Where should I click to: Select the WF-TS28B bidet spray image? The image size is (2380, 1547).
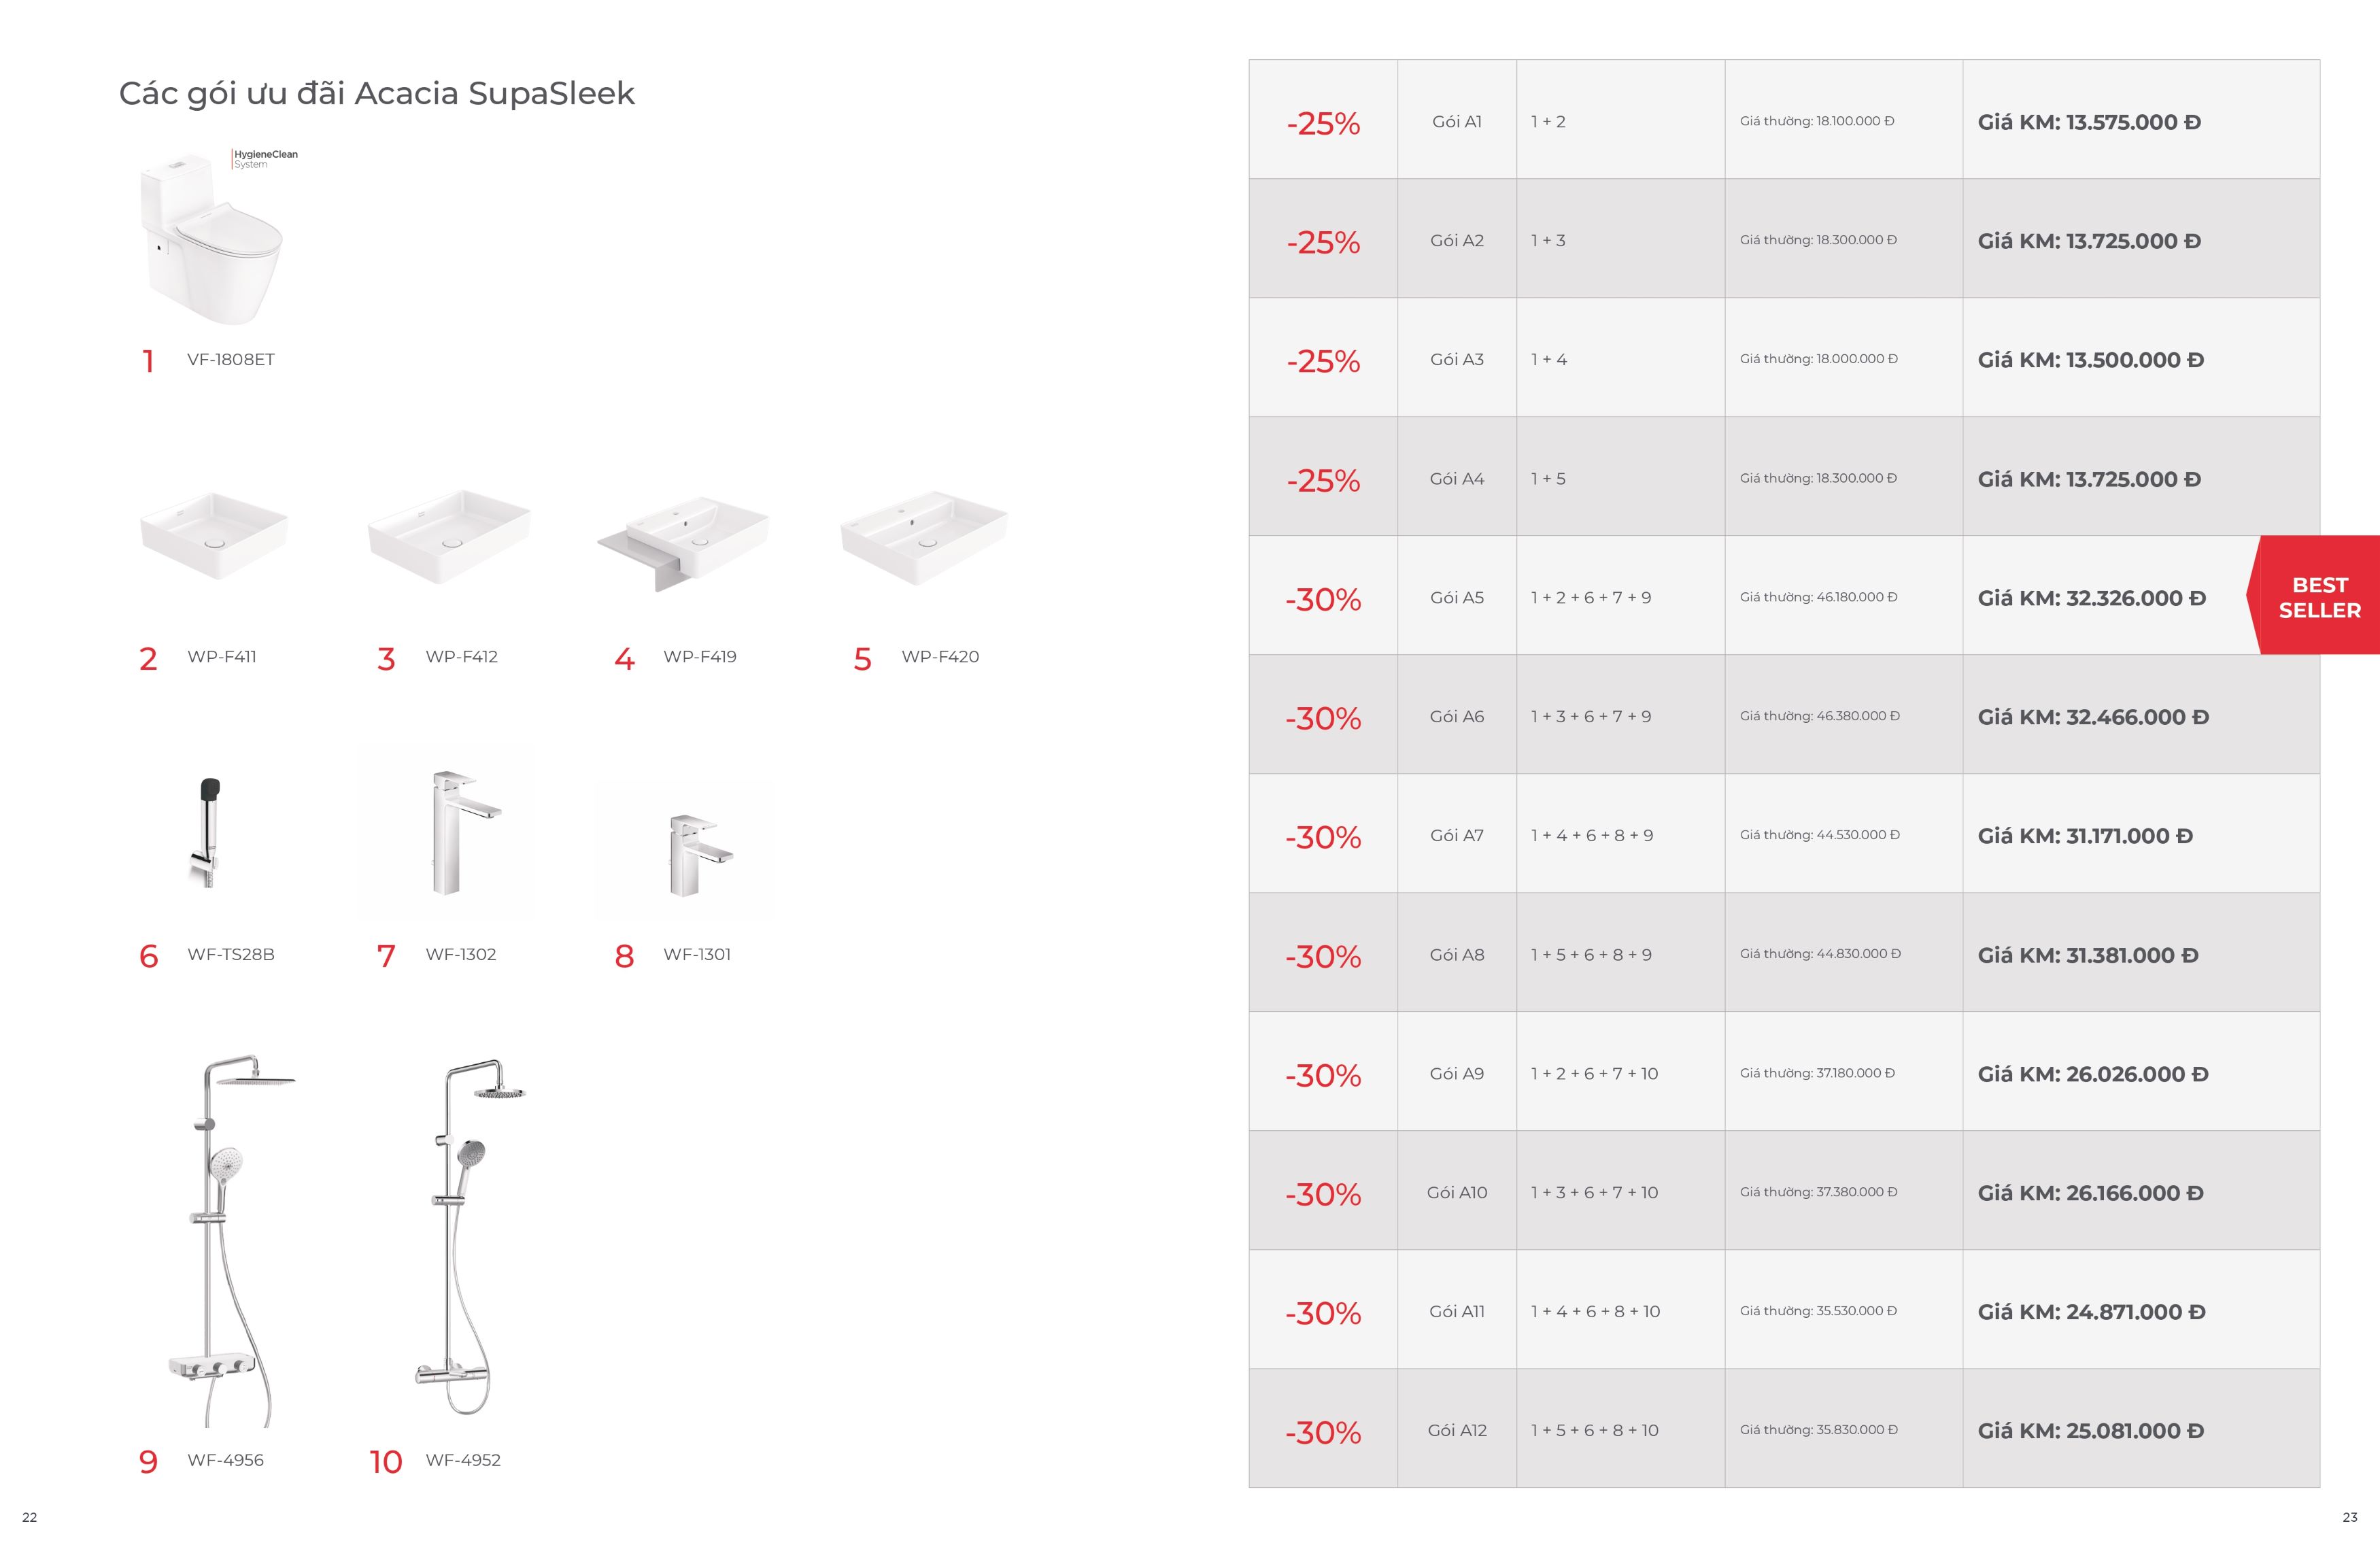coord(206,833)
